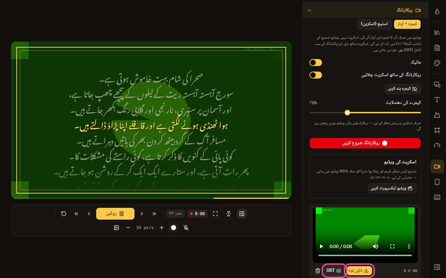Delete the recording with the trash icon
446x278 pixels.
317,271
